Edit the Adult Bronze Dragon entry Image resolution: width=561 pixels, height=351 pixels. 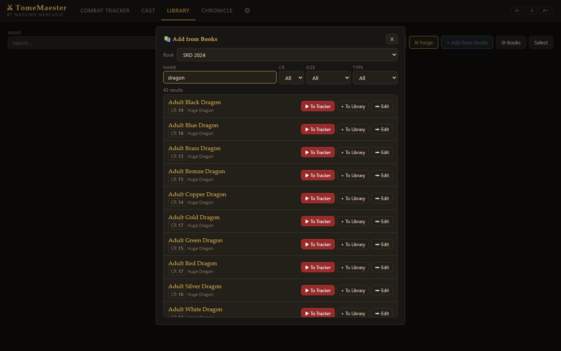pos(382,175)
